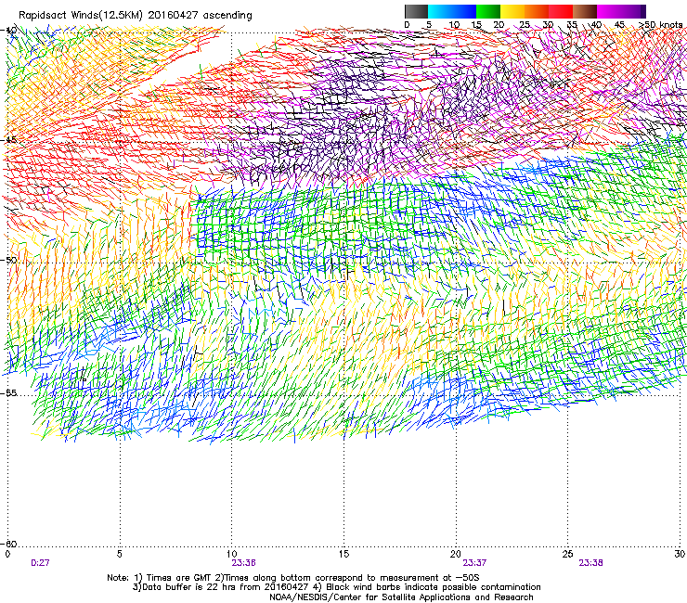687x603 pixels.
Task: Click the purple '23:36' pass time label
Action: 243,563
